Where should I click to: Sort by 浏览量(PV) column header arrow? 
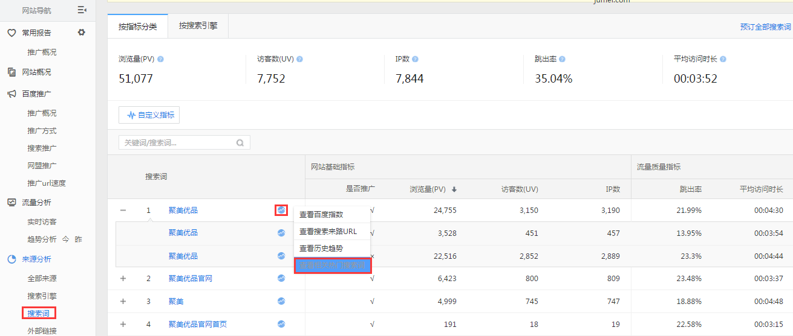[454, 189]
